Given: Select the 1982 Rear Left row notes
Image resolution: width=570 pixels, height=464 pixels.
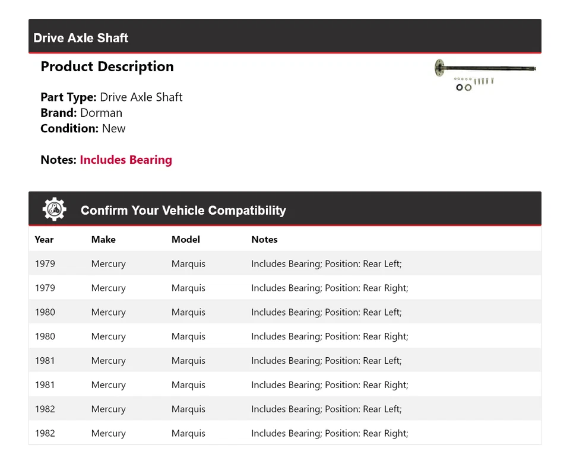Looking at the screenshot, I should (326, 409).
